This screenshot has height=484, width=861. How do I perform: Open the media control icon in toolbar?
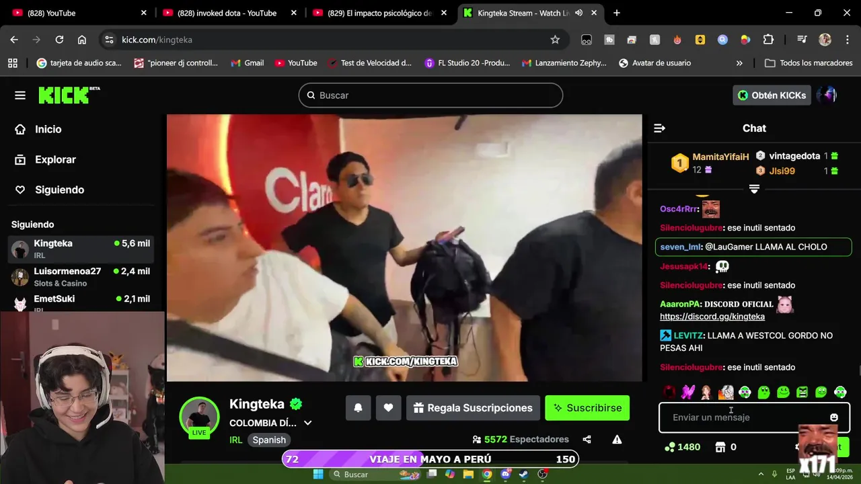point(802,40)
